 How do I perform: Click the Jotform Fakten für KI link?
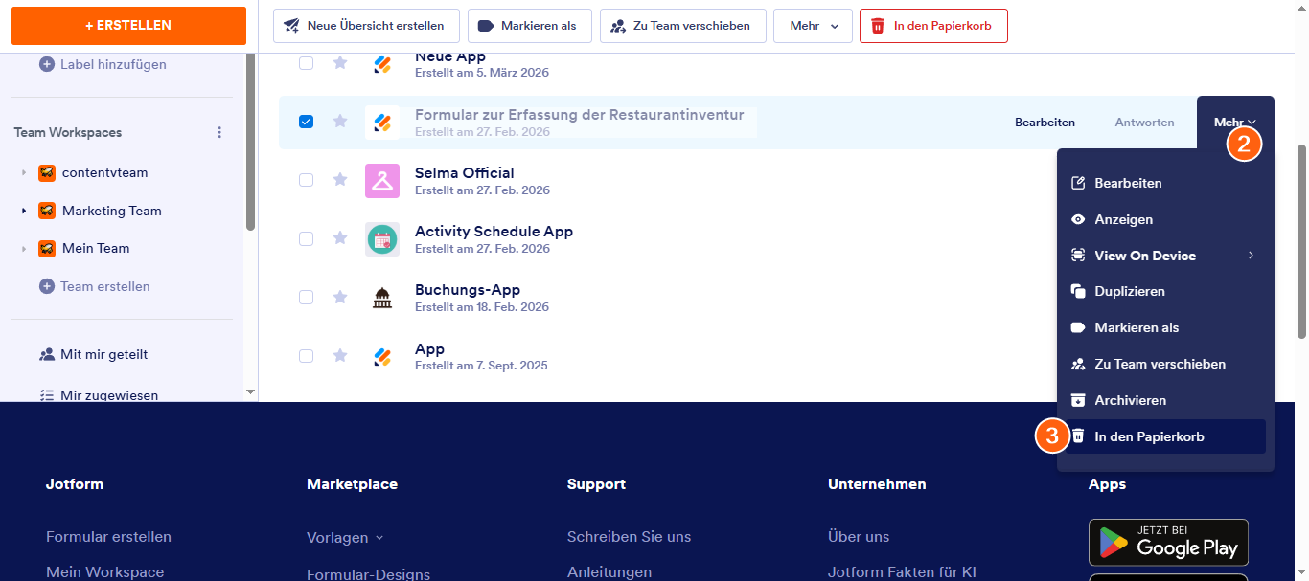pyautogui.click(x=902, y=572)
